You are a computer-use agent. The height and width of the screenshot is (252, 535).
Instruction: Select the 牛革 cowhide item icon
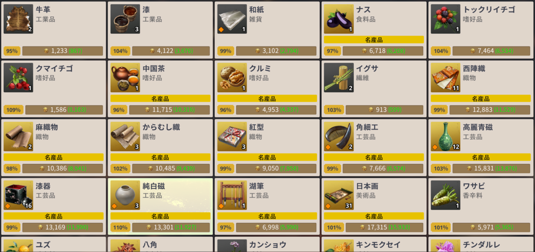(x=18, y=19)
